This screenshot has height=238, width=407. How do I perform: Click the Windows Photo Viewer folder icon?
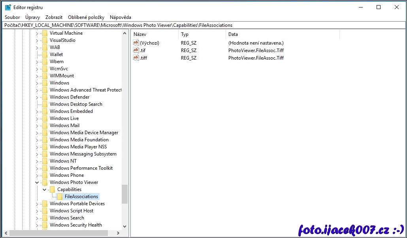(x=45, y=182)
